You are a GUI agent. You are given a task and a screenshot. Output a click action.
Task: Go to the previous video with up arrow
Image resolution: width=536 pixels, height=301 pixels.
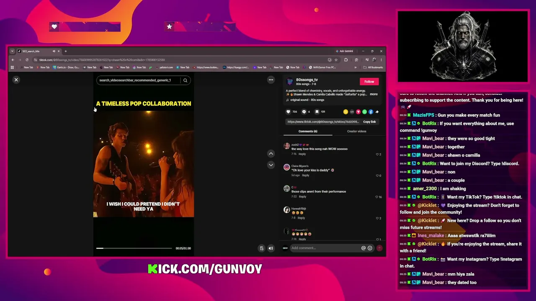tap(271, 153)
